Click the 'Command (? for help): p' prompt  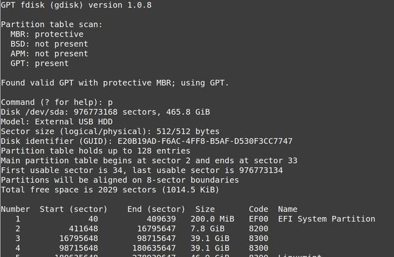tap(57, 103)
